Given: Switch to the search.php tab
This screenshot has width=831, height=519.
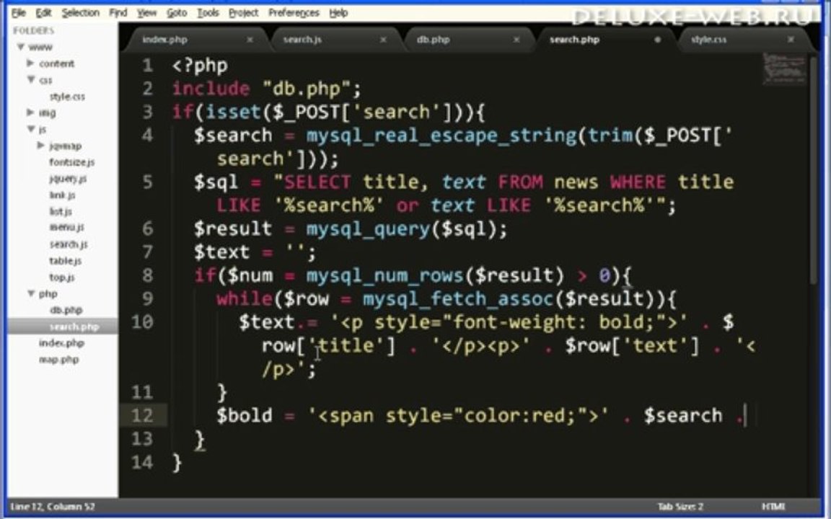Looking at the screenshot, I should tap(574, 39).
